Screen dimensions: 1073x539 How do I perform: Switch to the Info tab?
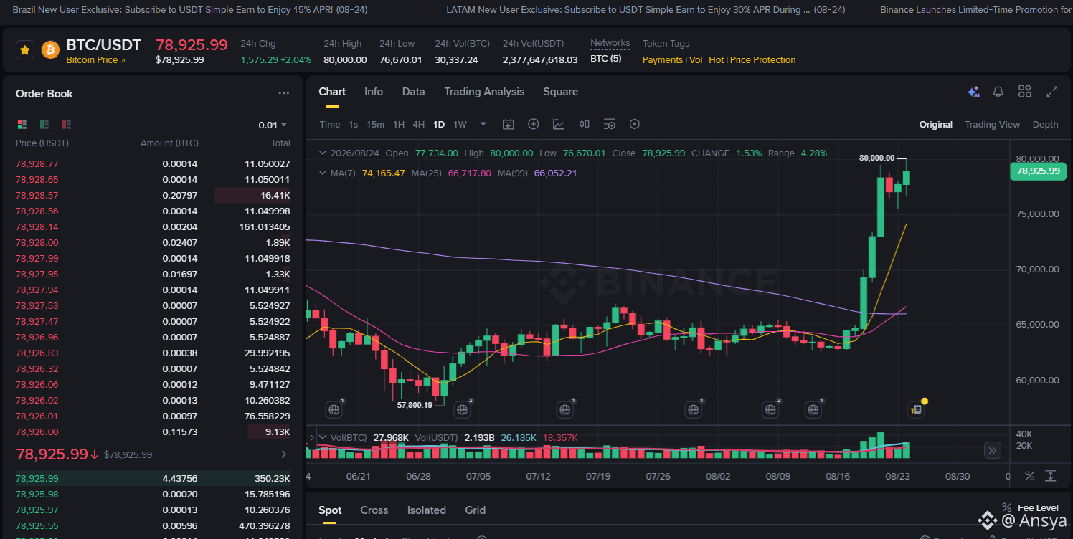point(374,92)
